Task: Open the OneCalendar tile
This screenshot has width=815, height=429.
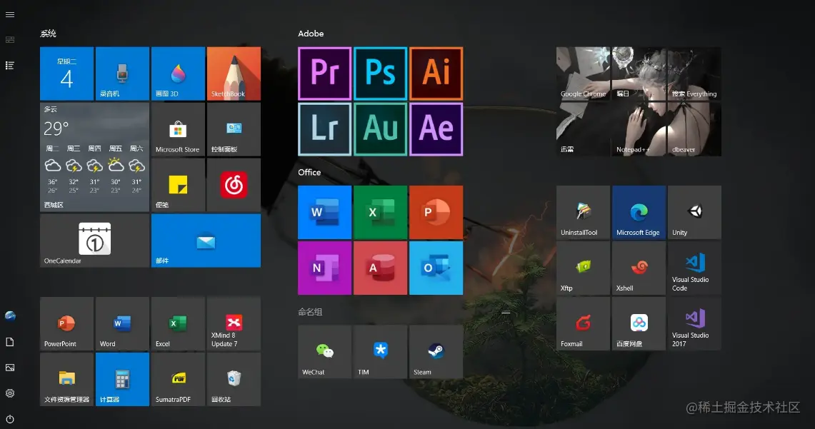Action: click(94, 241)
